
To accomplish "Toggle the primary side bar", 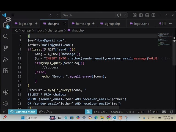I will (141, 15).
